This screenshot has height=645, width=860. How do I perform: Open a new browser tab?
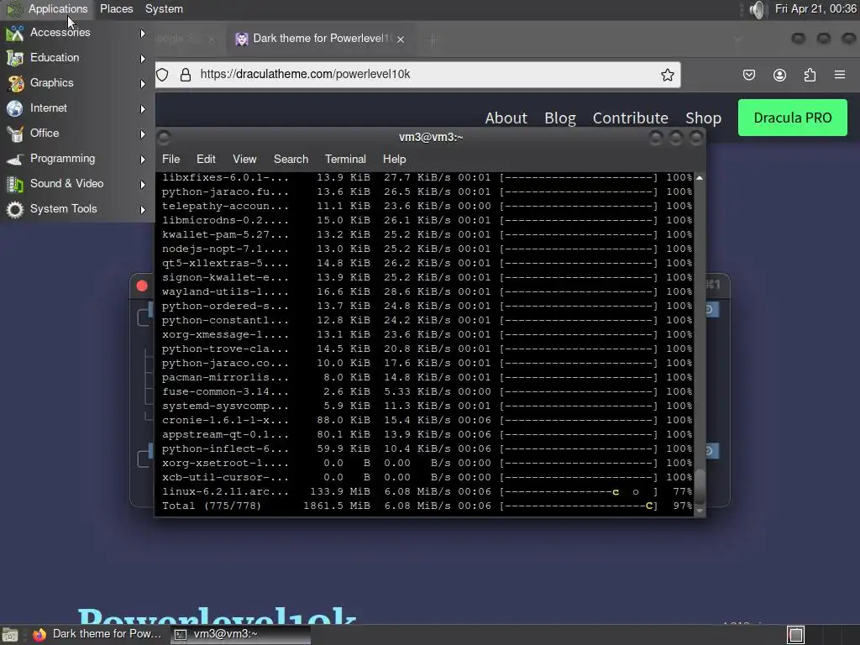point(433,39)
